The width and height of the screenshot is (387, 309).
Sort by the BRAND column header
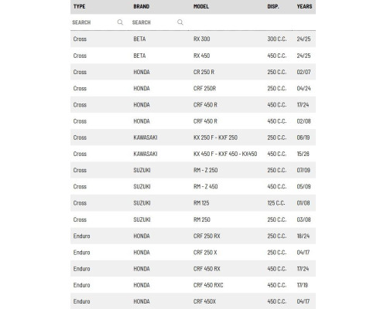click(142, 6)
